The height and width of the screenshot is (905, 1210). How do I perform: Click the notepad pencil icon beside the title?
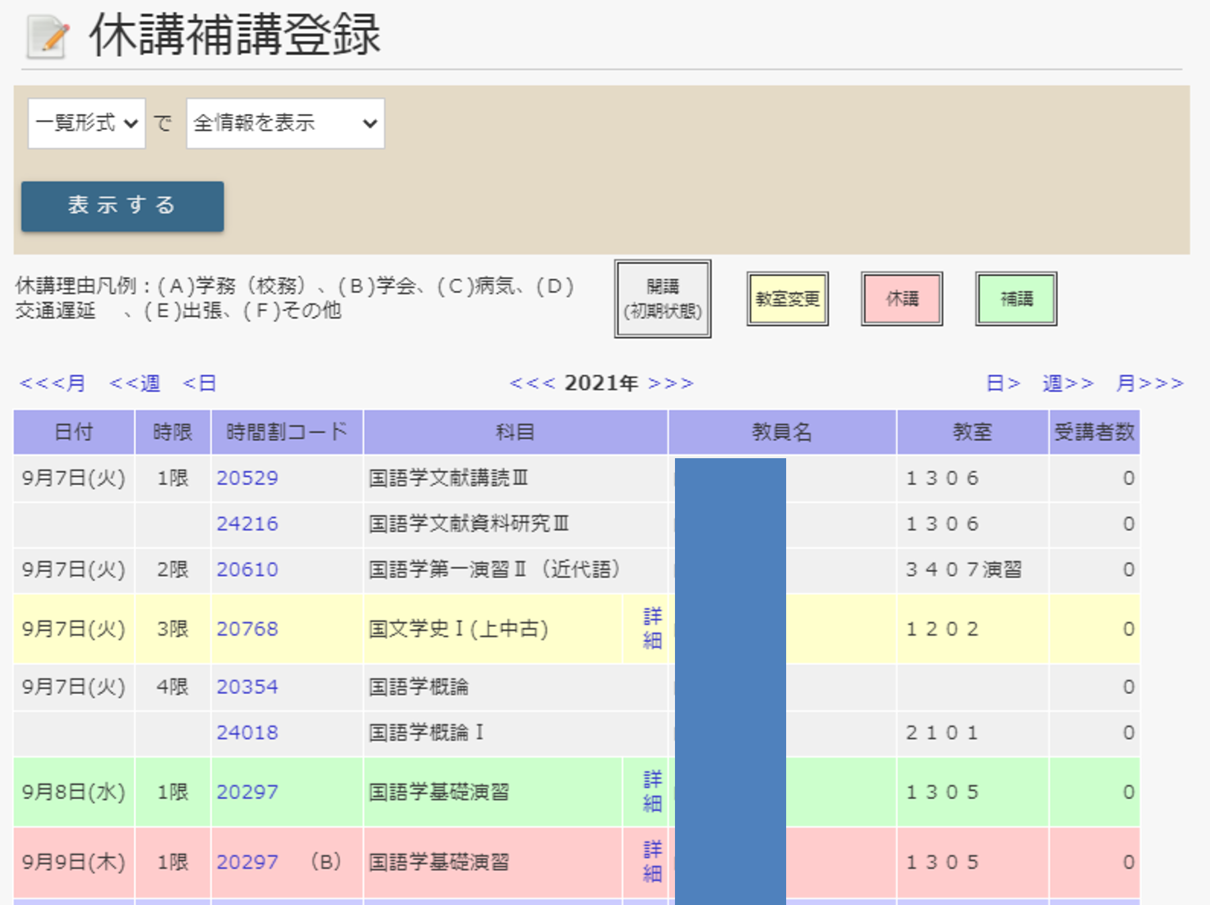point(47,37)
